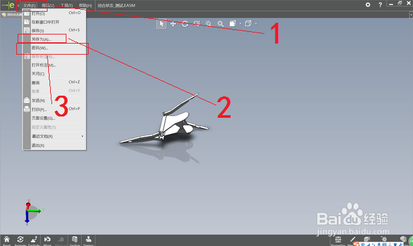Activate the Pan tool

[x=173, y=23]
